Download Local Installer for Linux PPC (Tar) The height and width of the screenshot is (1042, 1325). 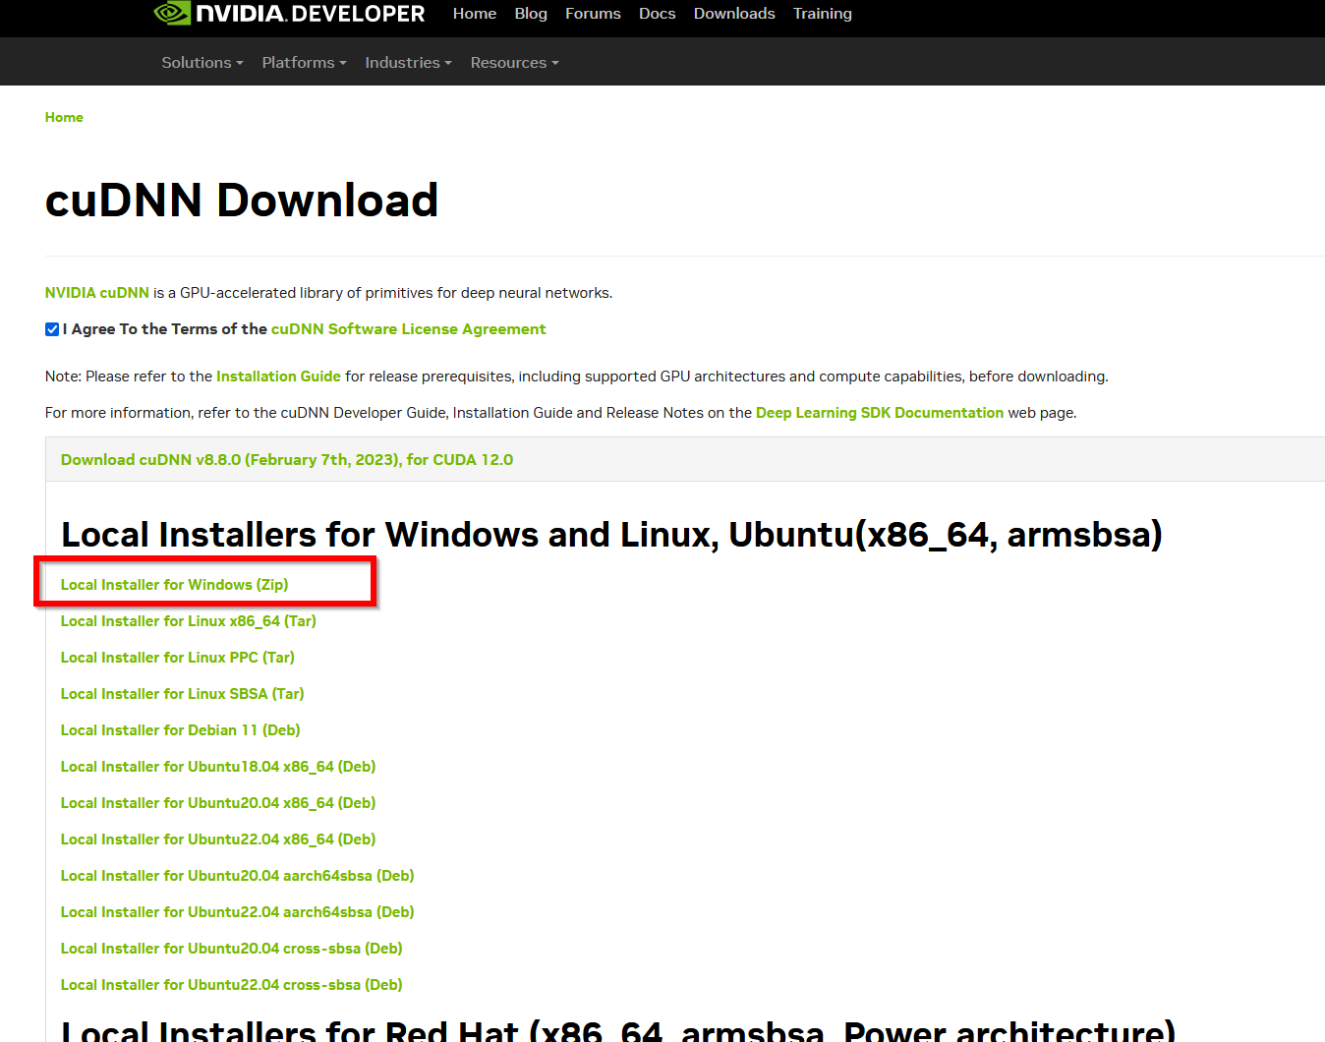[x=178, y=658]
